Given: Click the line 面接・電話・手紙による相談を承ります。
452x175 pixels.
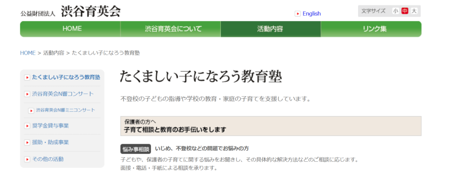Looking at the screenshot, I should (169, 168).
